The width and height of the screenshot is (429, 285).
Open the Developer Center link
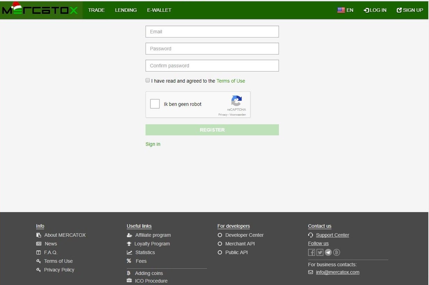click(x=244, y=235)
